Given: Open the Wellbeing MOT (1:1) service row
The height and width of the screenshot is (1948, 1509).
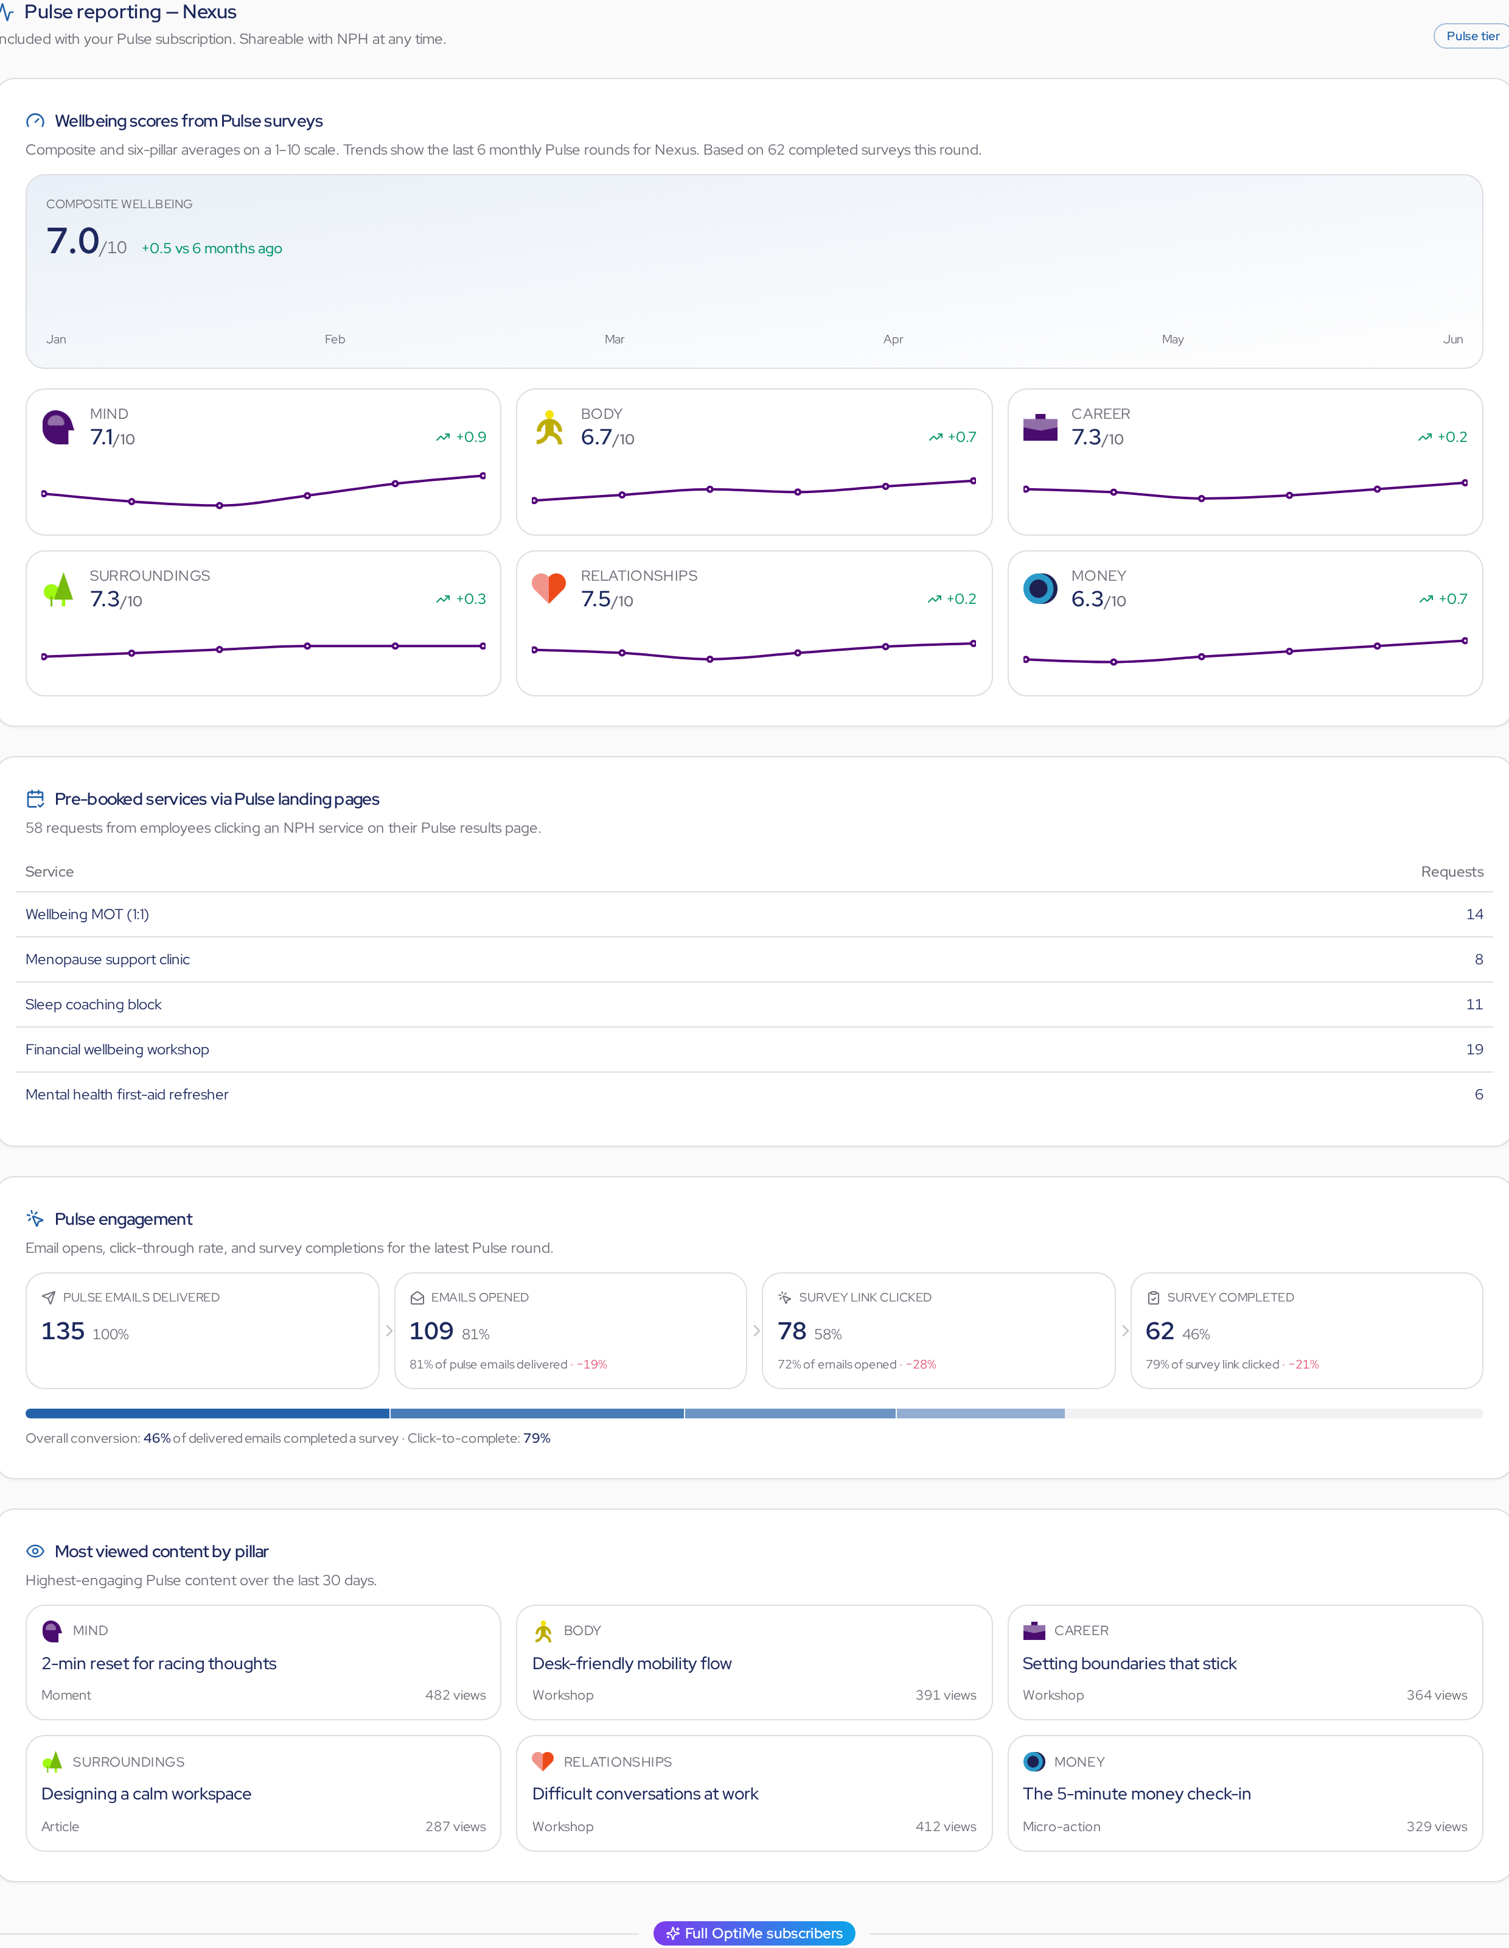Looking at the screenshot, I should coord(754,914).
